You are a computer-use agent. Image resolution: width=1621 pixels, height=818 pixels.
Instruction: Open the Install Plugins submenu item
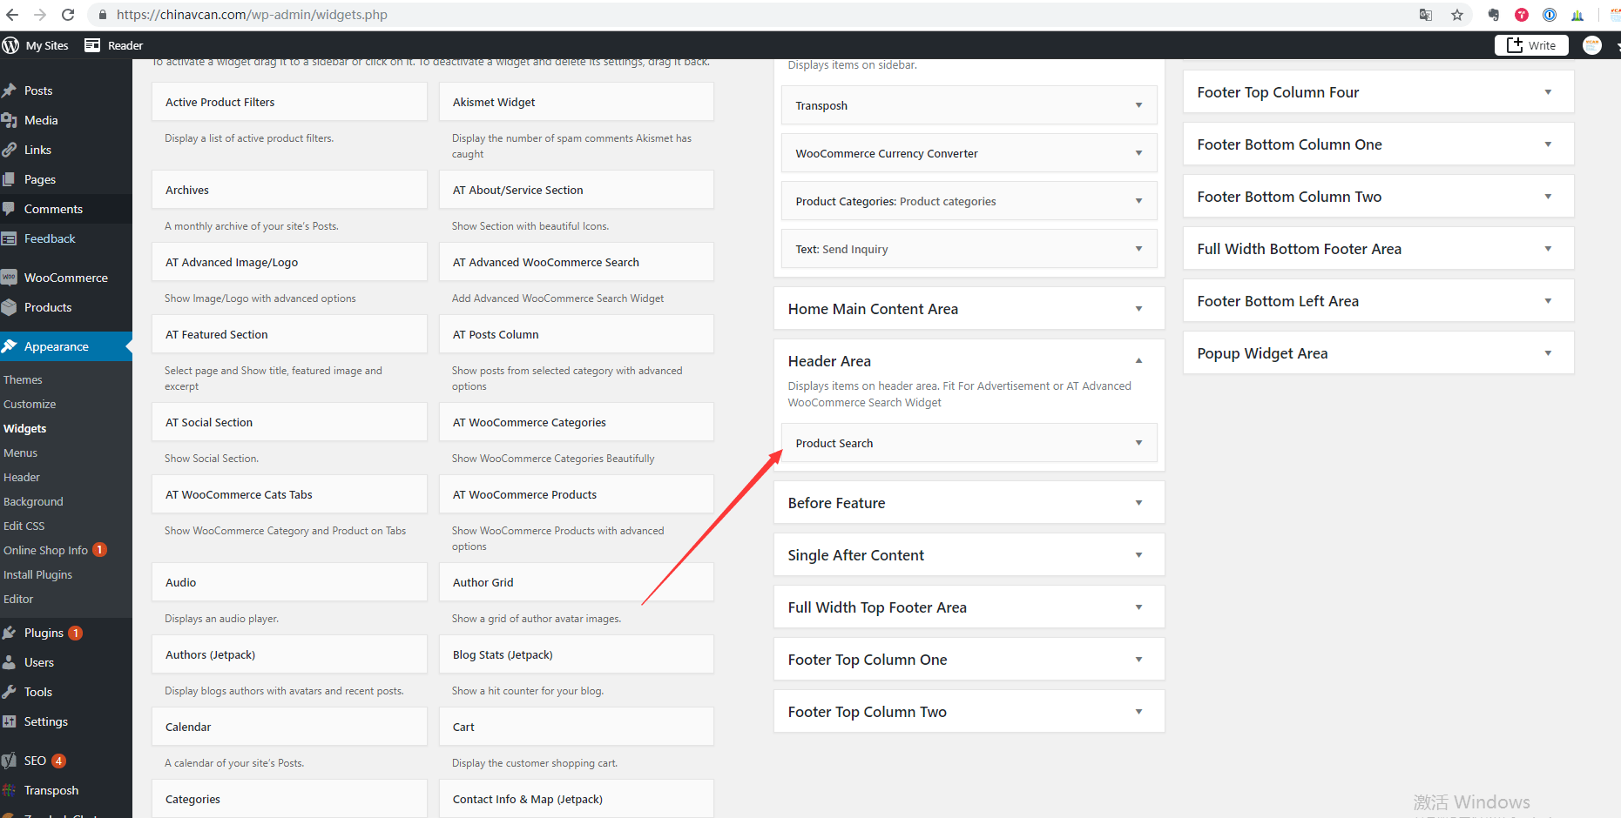(x=37, y=575)
